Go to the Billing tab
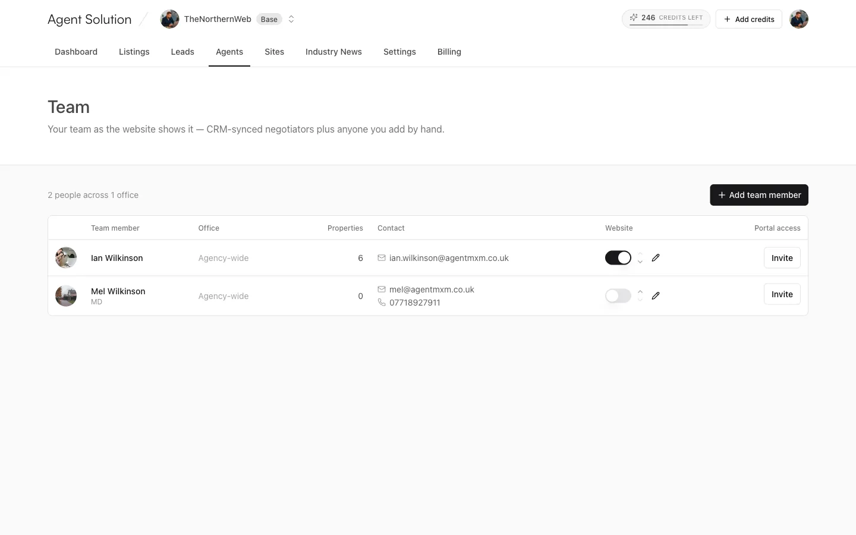 point(449,52)
